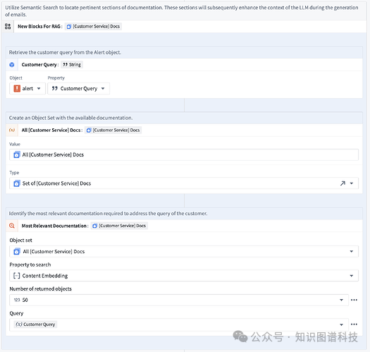Click the All Customer Service Docs value field
The height and width of the screenshot is (352, 370).
pos(184,154)
